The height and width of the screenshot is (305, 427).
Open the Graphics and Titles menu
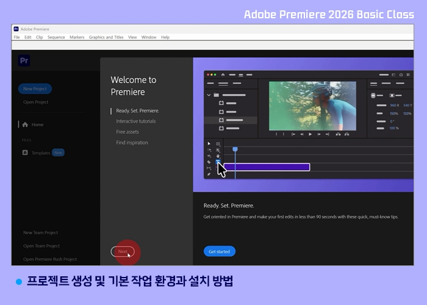tap(106, 37)
